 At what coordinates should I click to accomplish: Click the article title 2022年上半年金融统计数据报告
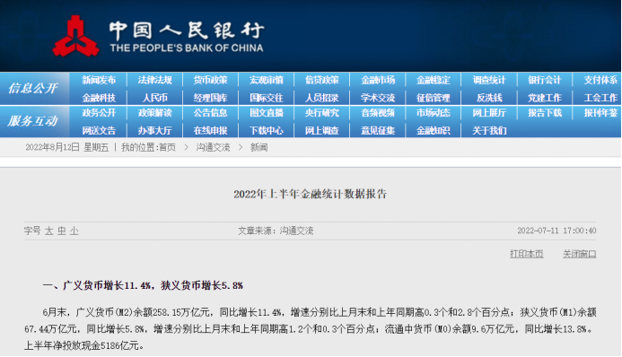[311, 194]
